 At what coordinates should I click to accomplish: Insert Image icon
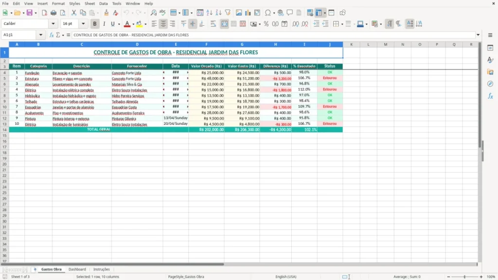(x=239, y=13)
